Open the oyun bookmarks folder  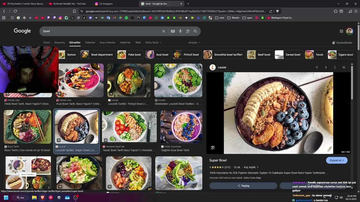[247, 18]
